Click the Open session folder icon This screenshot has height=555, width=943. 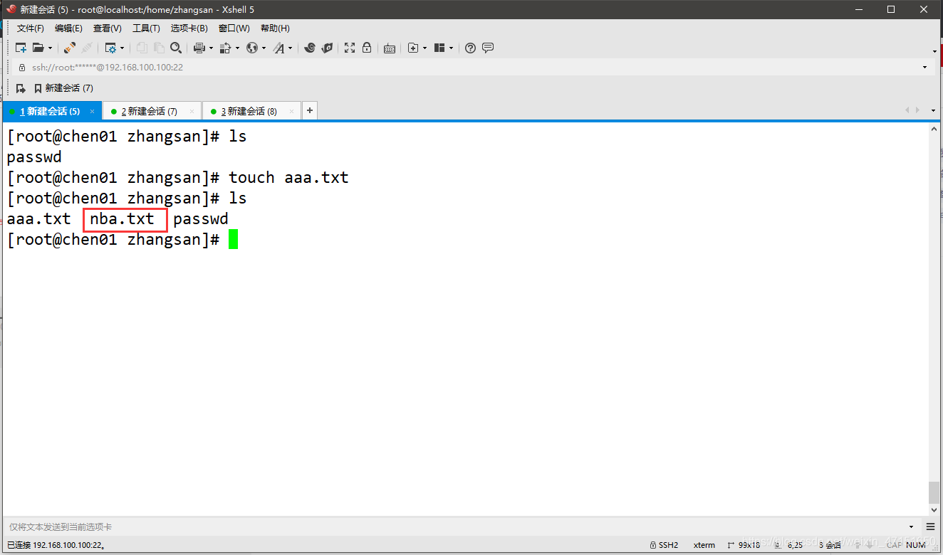click(38, 48)
